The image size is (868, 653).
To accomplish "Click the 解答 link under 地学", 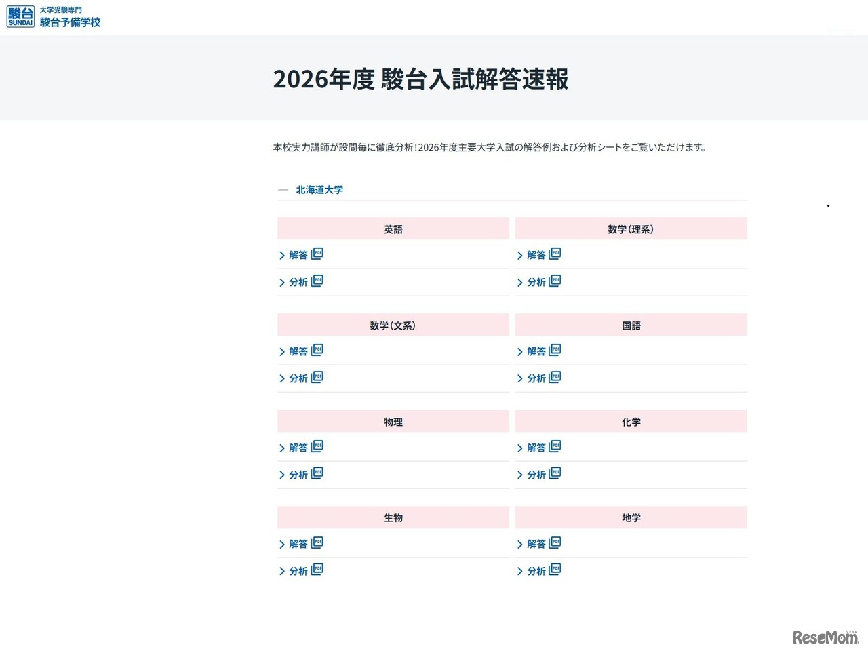I will coord(537,544).
